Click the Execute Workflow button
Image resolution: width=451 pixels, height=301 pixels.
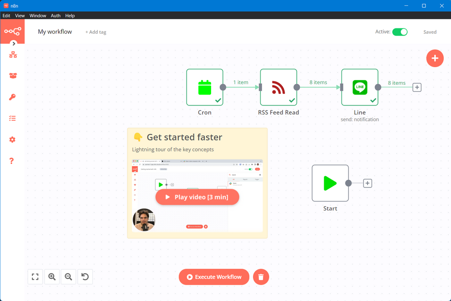tap(214, 277)
